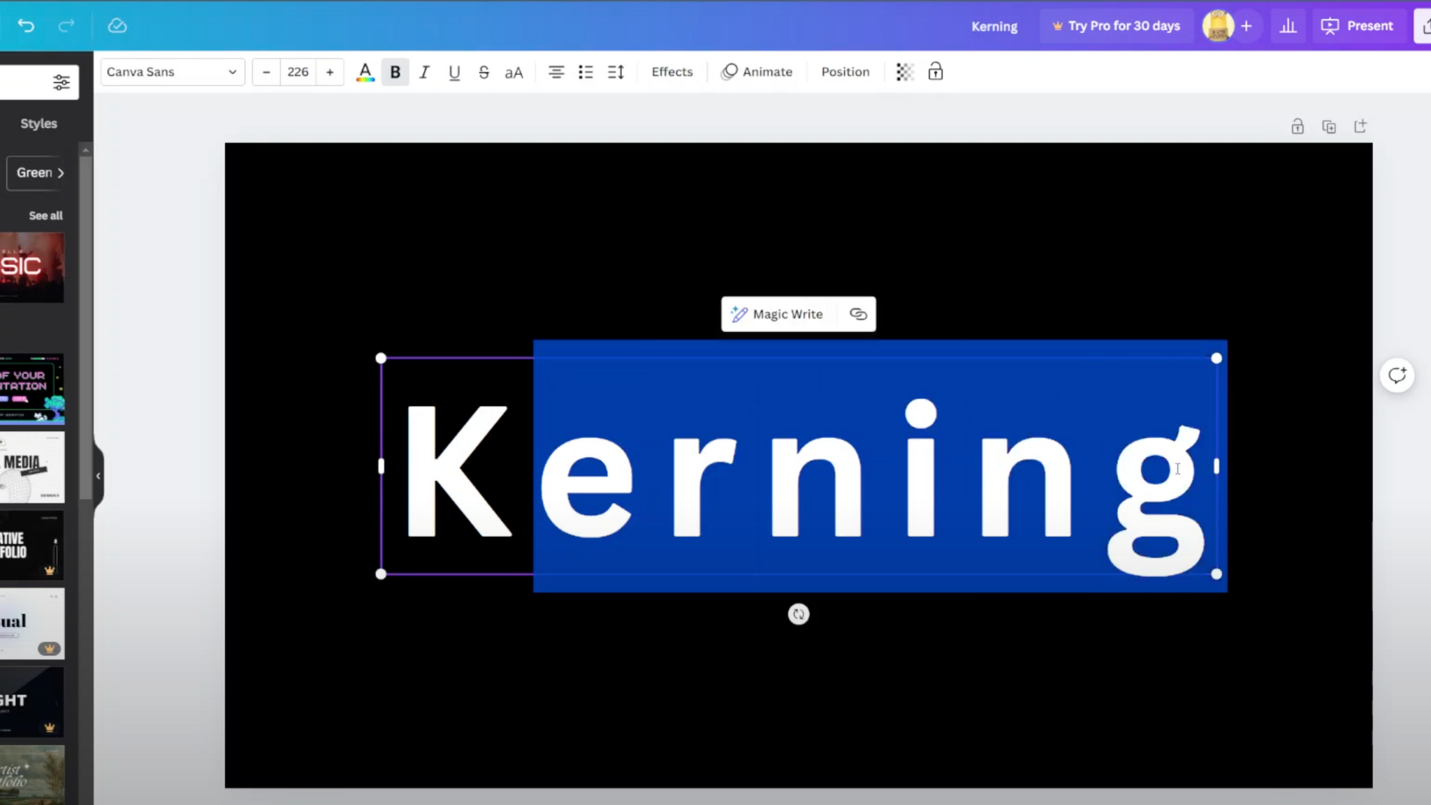The image size is (1431, 805).
Task: Open the transparency setting
Action: click(905, 72)
